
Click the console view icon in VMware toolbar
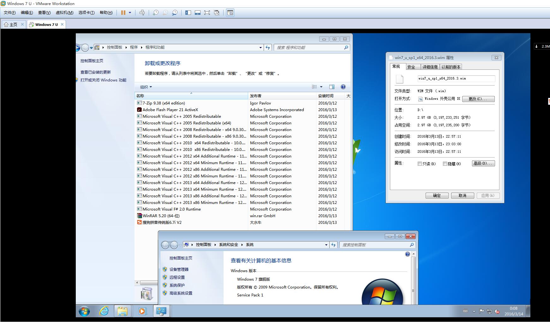(x=230, y=13)
